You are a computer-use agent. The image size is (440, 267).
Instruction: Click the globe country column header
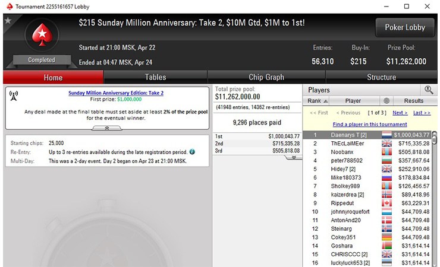[x=387, y=101]
